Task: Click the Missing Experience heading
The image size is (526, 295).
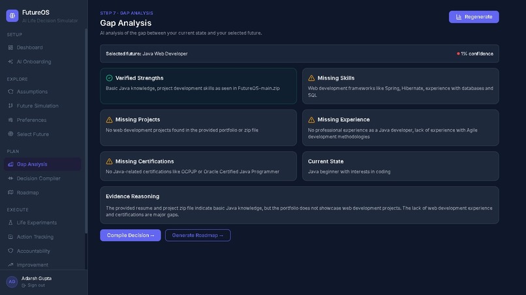Action: point(343,120)
